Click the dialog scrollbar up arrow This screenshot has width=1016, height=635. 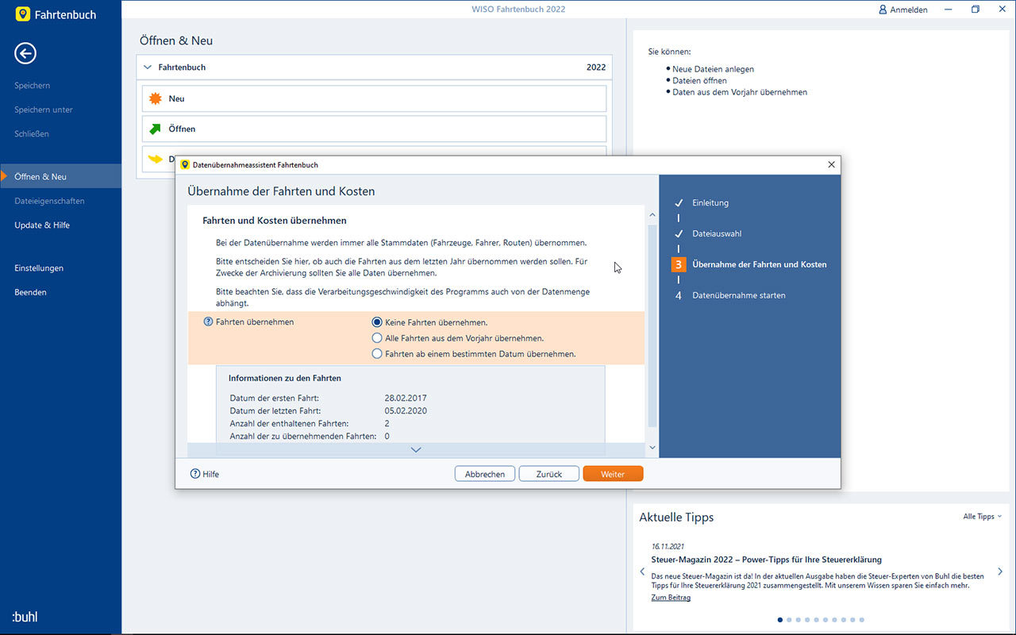pyautogui.click(x=652, y=215)
